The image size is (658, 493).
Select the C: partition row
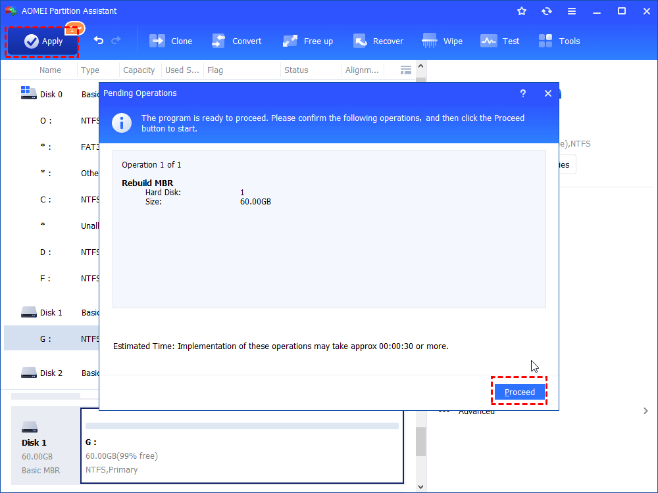(x=51, y=200)
